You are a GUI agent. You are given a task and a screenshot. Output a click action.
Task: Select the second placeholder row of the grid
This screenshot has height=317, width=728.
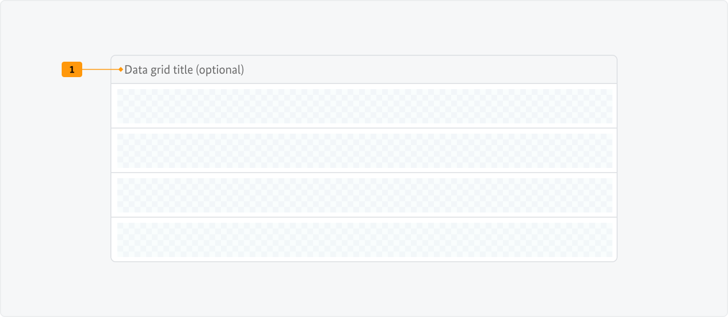tap(364, 151)
